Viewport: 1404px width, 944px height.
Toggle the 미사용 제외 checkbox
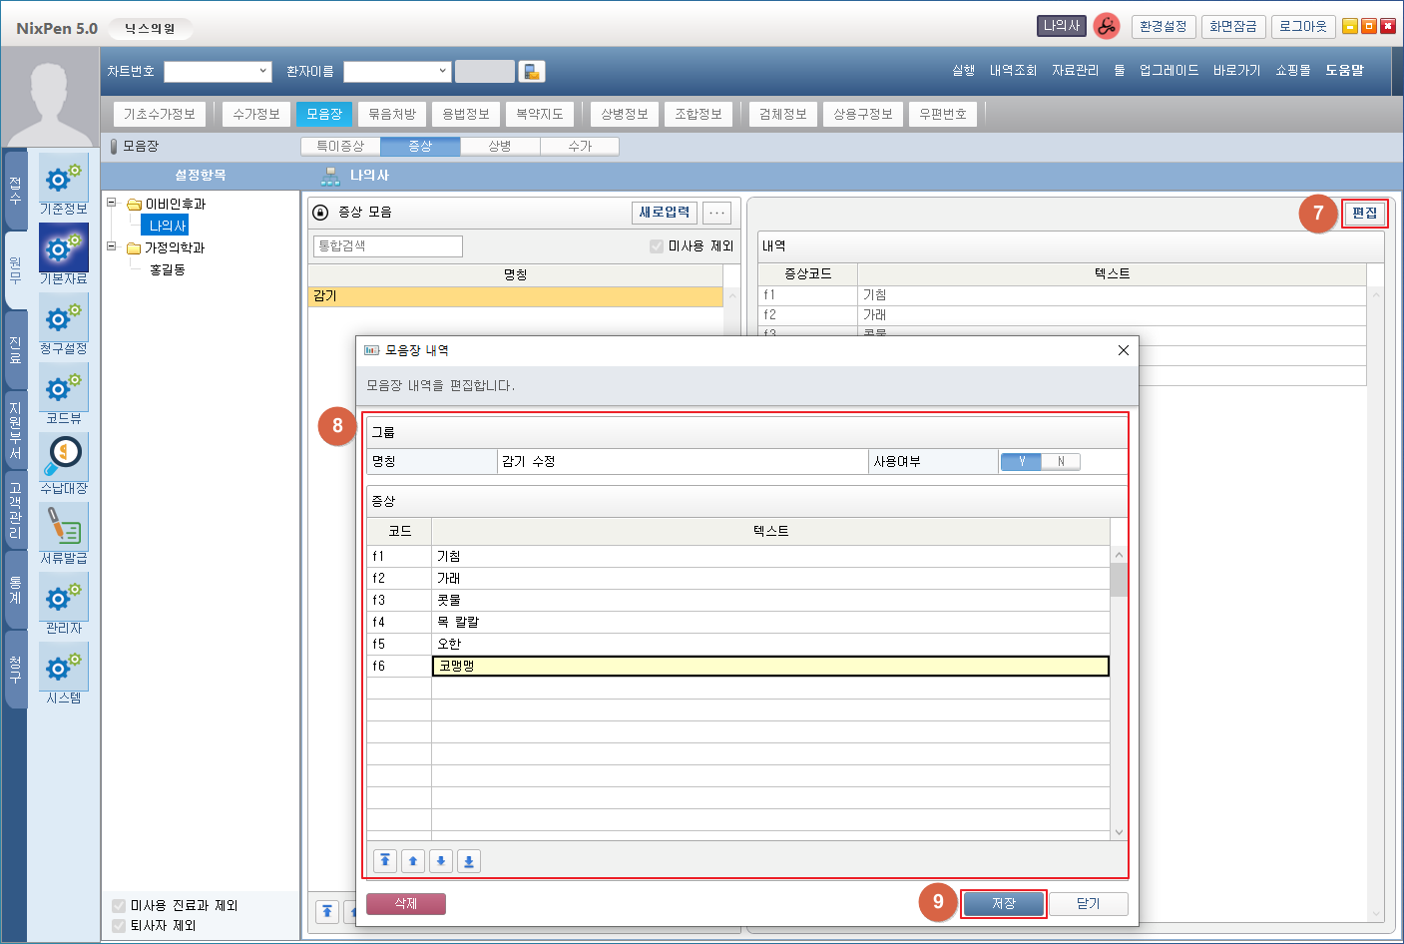pos(657,246)
